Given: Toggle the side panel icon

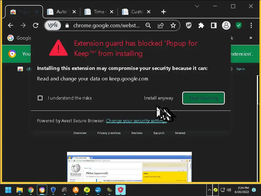Looking at the screenshot, I should pyautogui.click(x=214, y=25).
